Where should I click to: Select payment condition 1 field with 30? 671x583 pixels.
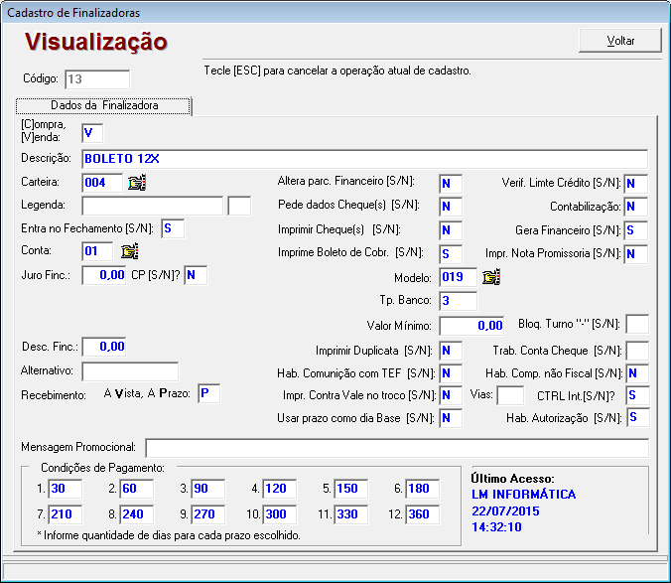(x=67, y=489)
